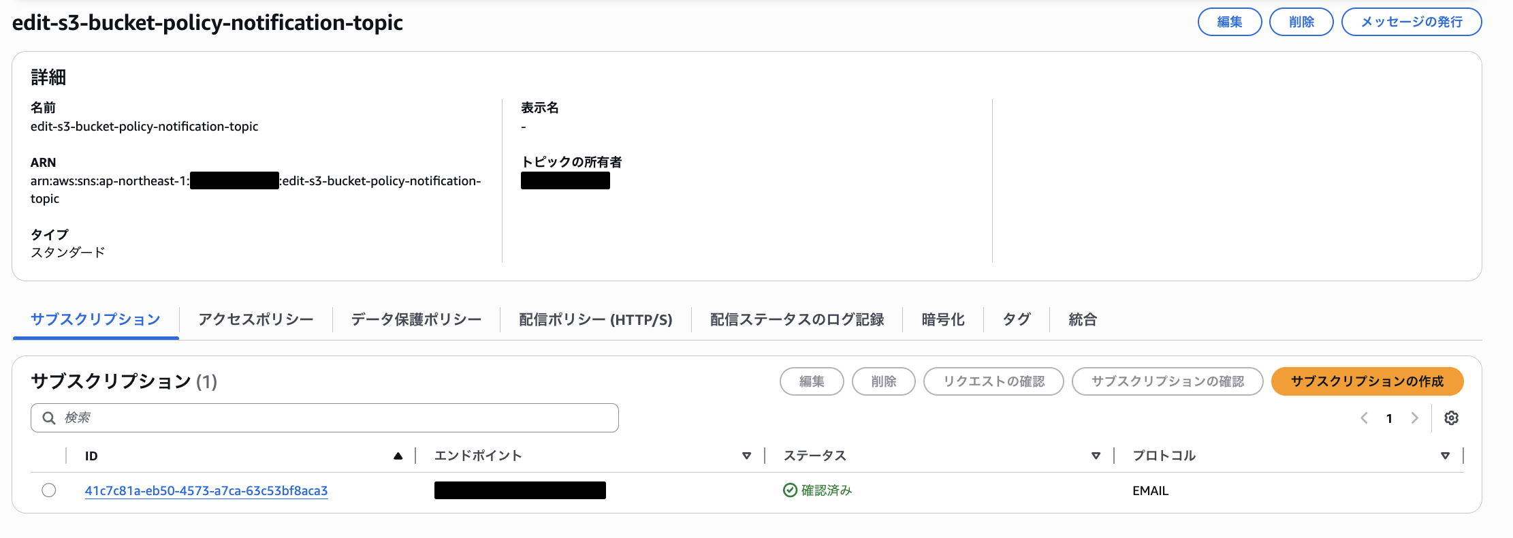
Task: Select the subscription row radio button
Action: (49, 490)
